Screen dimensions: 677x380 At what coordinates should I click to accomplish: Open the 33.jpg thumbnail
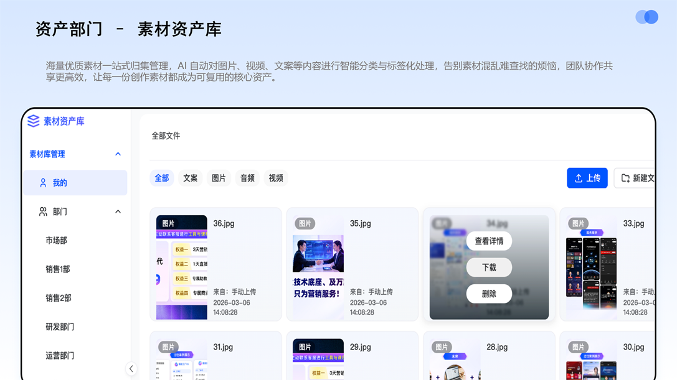592,267
